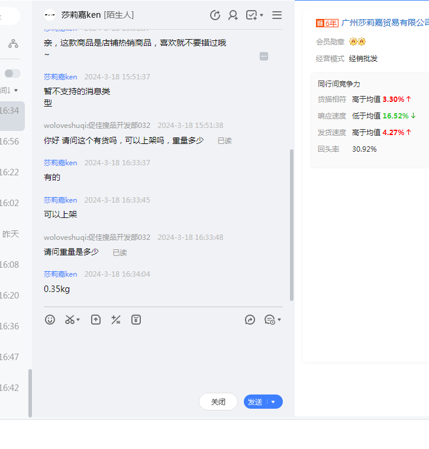Click the 关闭 close button
Image resolution: width=429 pixels, height=449 pixels.
click(218, 402)
